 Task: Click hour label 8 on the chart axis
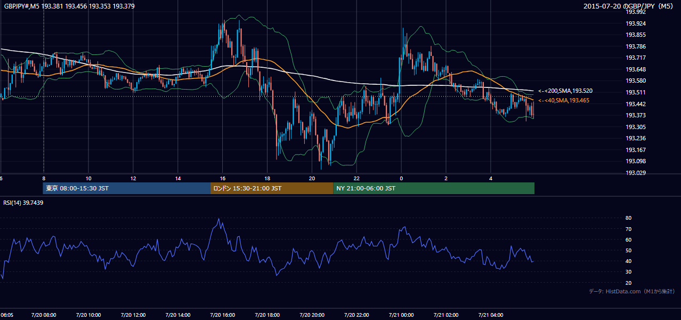[44, 178]
